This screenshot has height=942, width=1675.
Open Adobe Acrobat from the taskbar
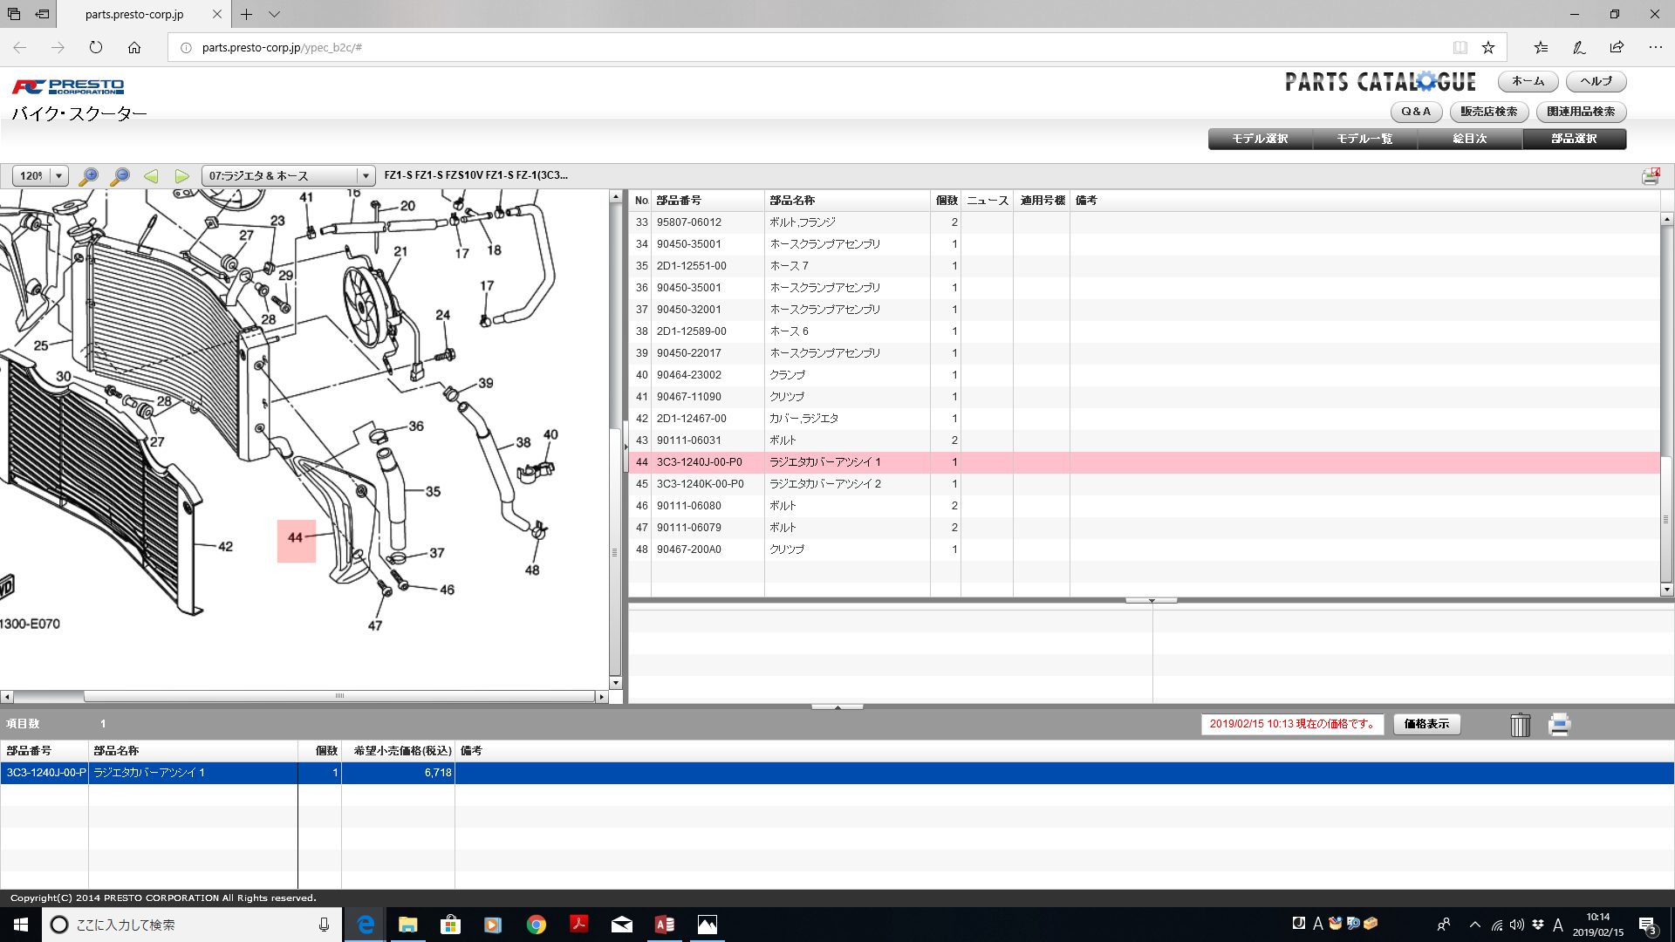coord(578,925)
